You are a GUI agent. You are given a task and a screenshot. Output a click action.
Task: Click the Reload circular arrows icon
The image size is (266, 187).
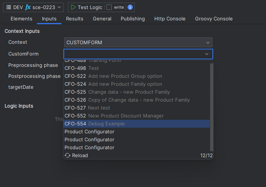coord(67,155)
